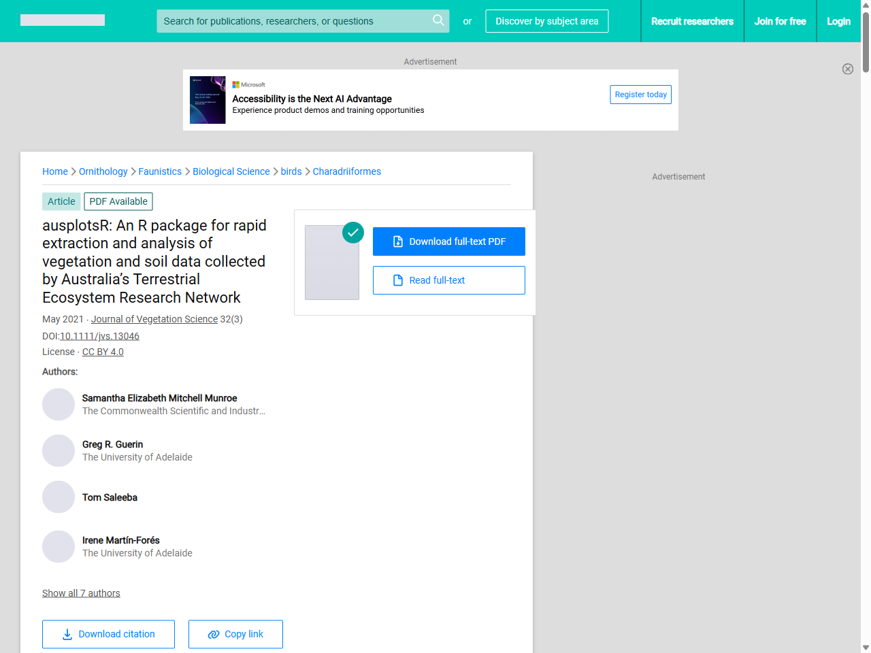
Task: Open "Discover by subject area"
Action: 546,21
